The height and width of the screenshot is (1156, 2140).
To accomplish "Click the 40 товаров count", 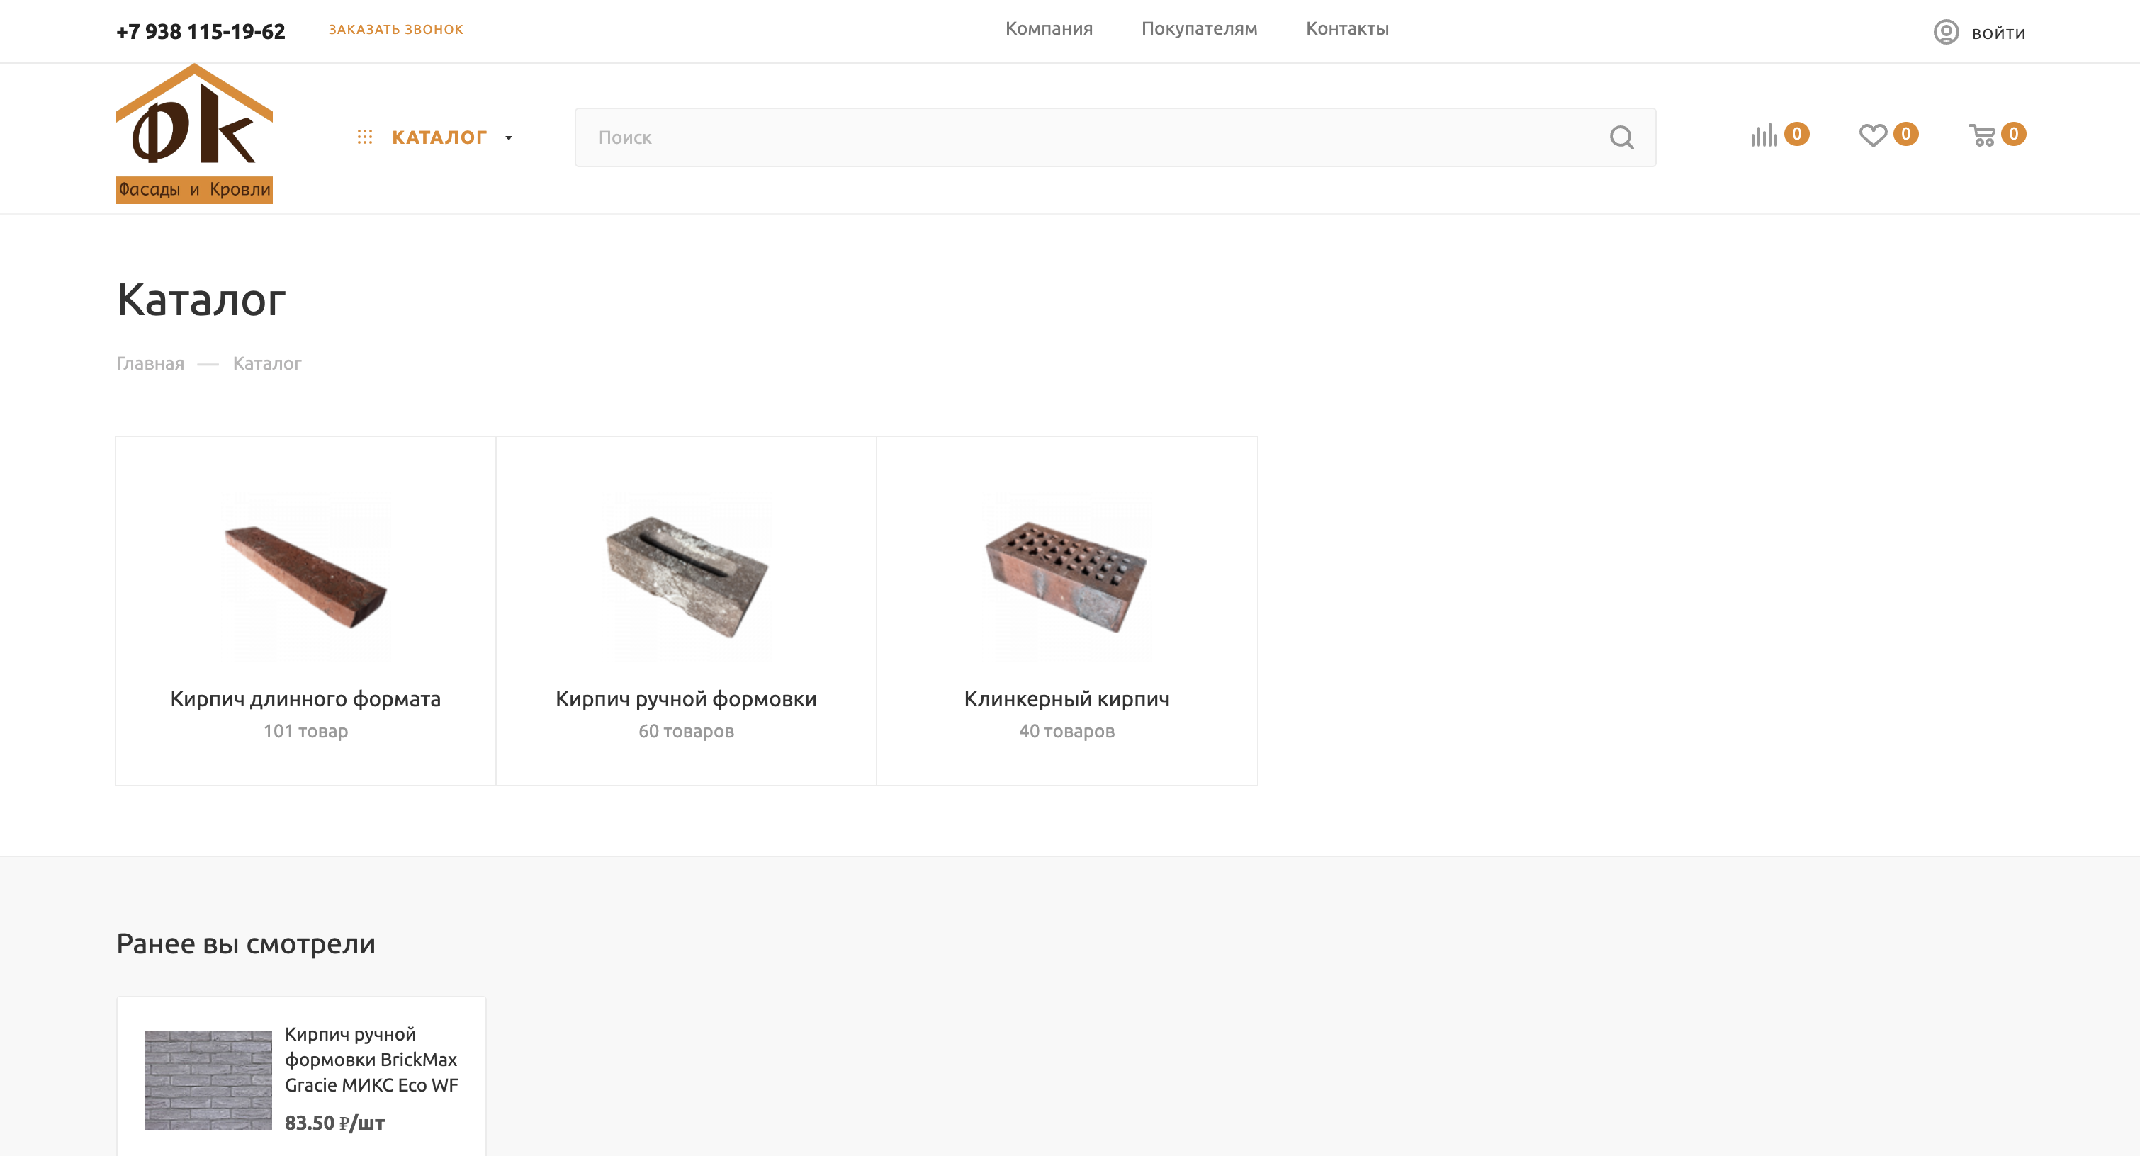I will pyautogui.click(x=1066, y=732).
